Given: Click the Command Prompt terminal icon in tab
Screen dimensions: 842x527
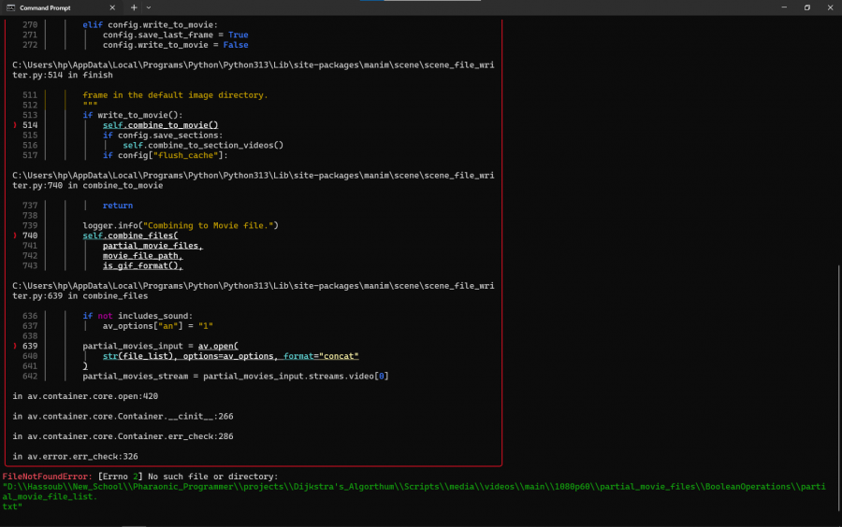Looking at the screenshot, I should (10, 7).
